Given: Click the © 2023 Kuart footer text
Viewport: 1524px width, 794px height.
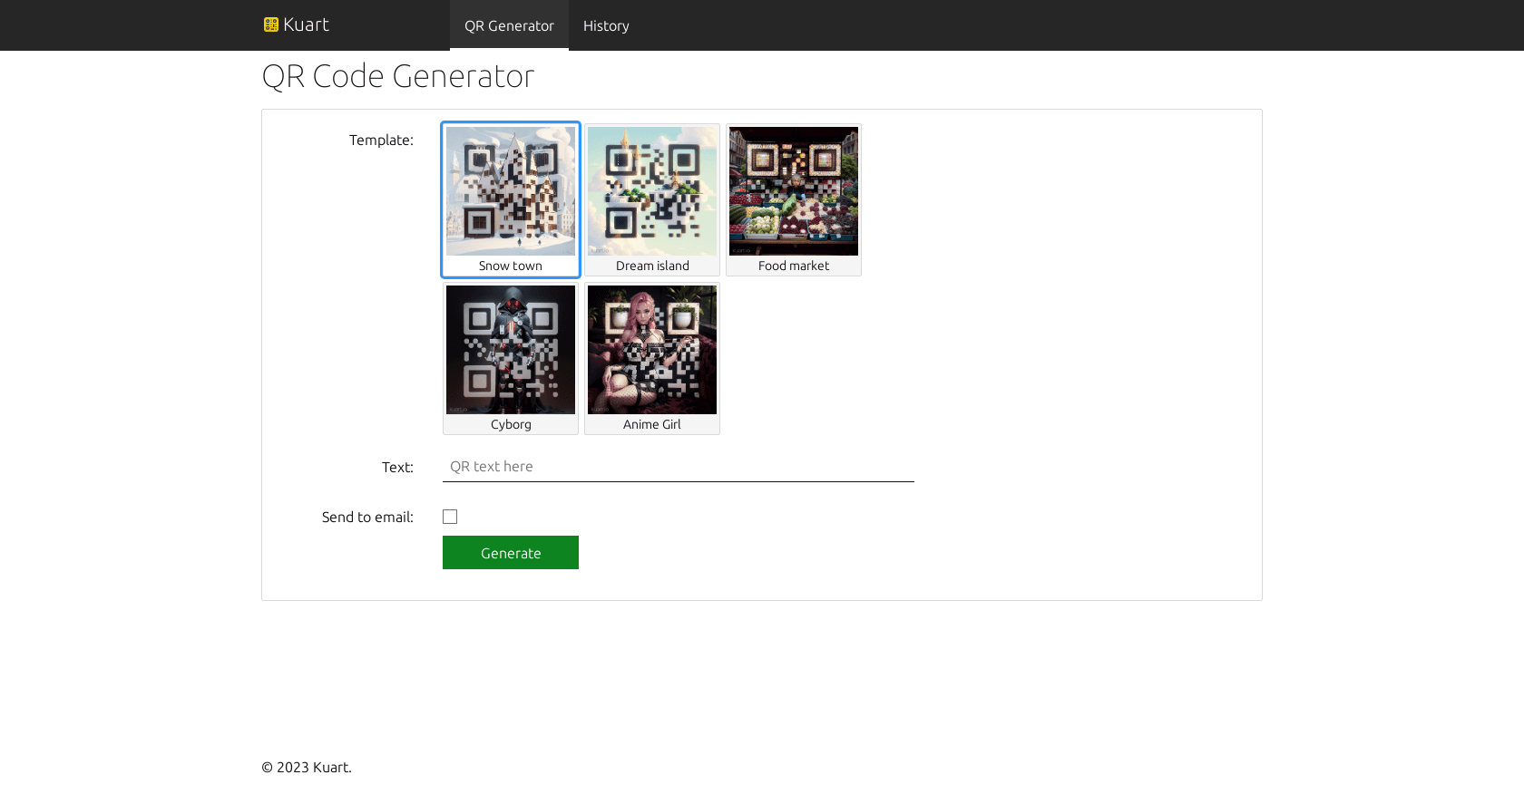Looking at the screenshot, I should point(307,767).
